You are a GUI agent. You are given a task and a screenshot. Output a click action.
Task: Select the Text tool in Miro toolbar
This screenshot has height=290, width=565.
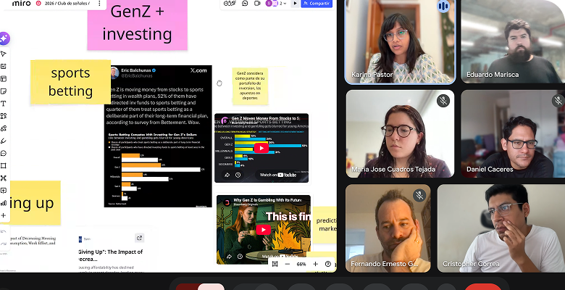(x=4, y=104)
